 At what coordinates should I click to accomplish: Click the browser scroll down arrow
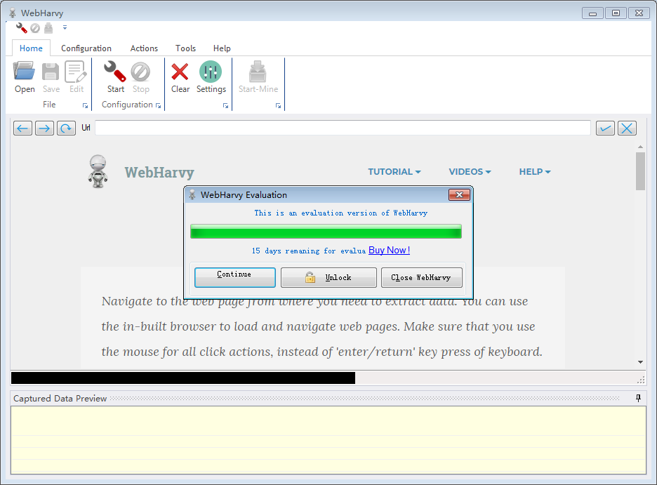(640, 362)
